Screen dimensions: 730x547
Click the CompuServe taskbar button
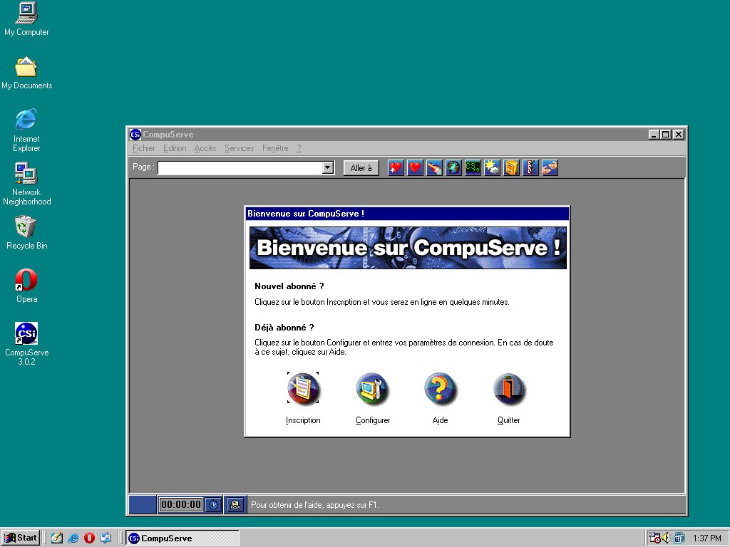[x=182, y=538]
